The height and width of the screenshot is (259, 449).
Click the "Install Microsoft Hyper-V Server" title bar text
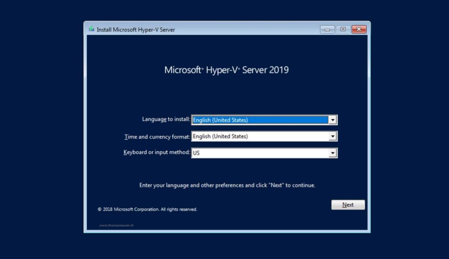click(131, 29)
